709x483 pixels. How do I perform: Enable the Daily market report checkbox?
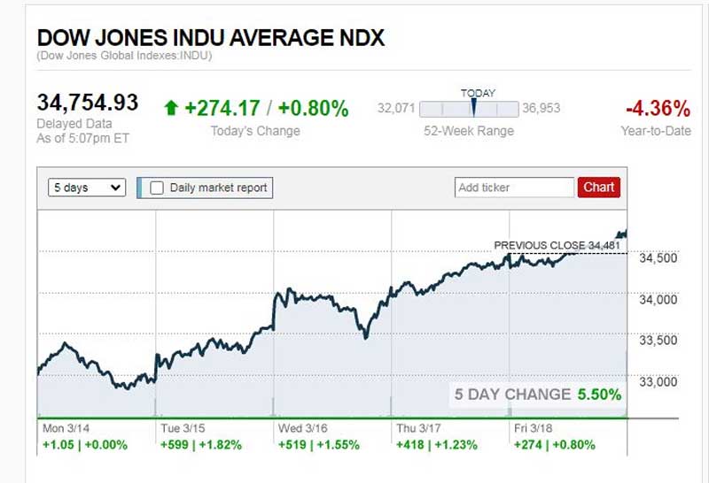tap(157, 188)
